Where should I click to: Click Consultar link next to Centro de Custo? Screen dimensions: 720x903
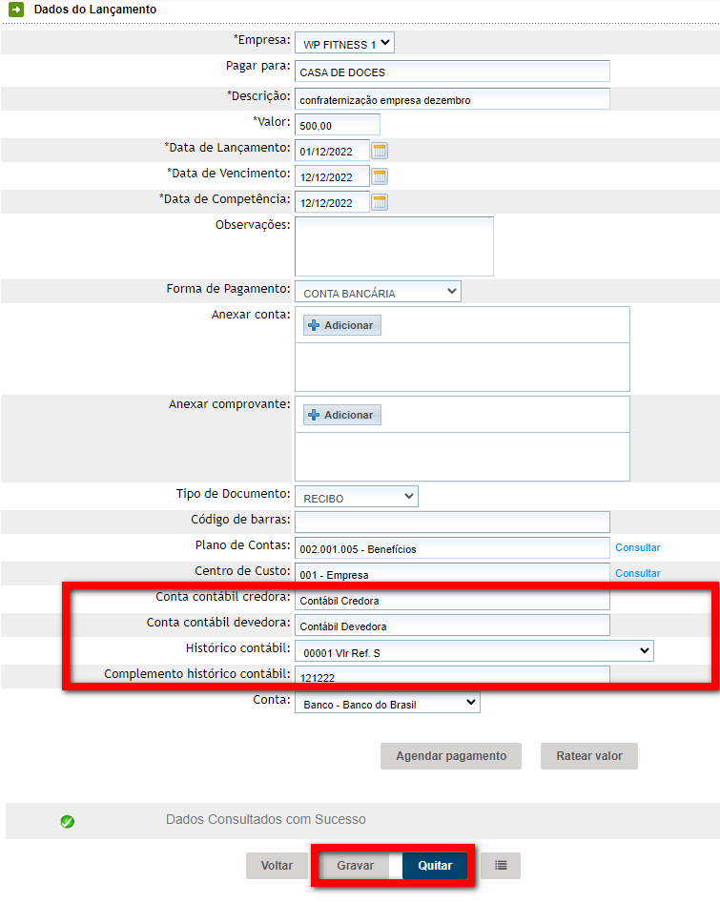coord(637,573)
